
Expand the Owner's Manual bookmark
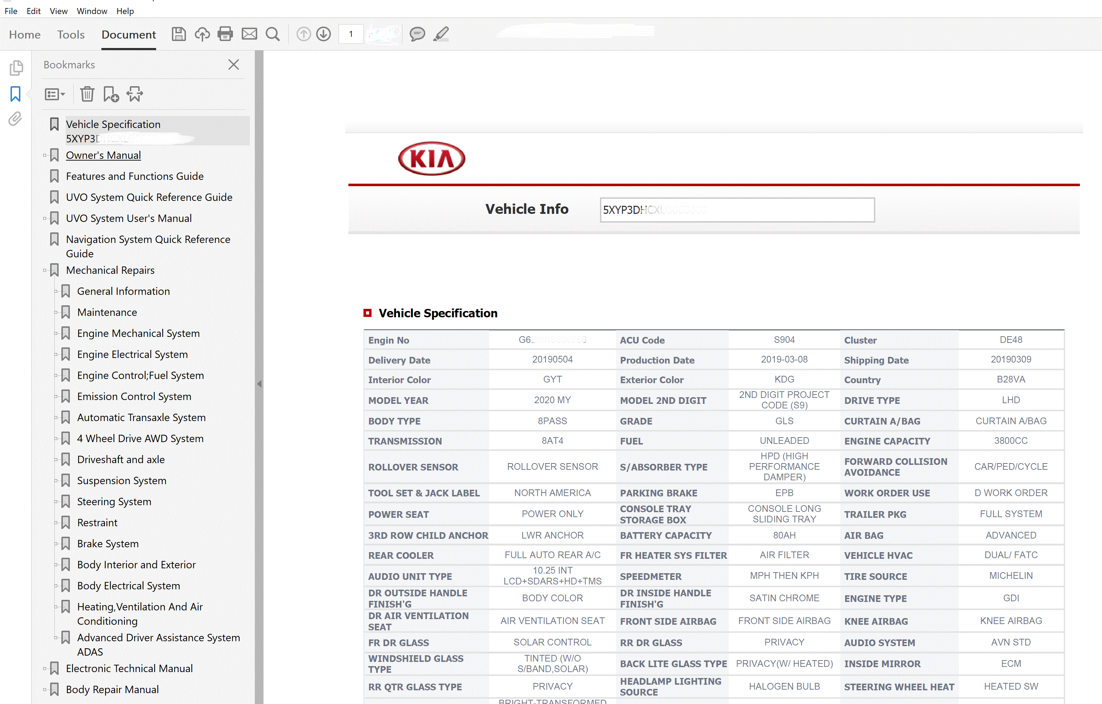coord(45,156)
